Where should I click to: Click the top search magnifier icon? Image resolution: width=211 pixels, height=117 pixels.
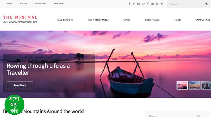tap(206, 4)
